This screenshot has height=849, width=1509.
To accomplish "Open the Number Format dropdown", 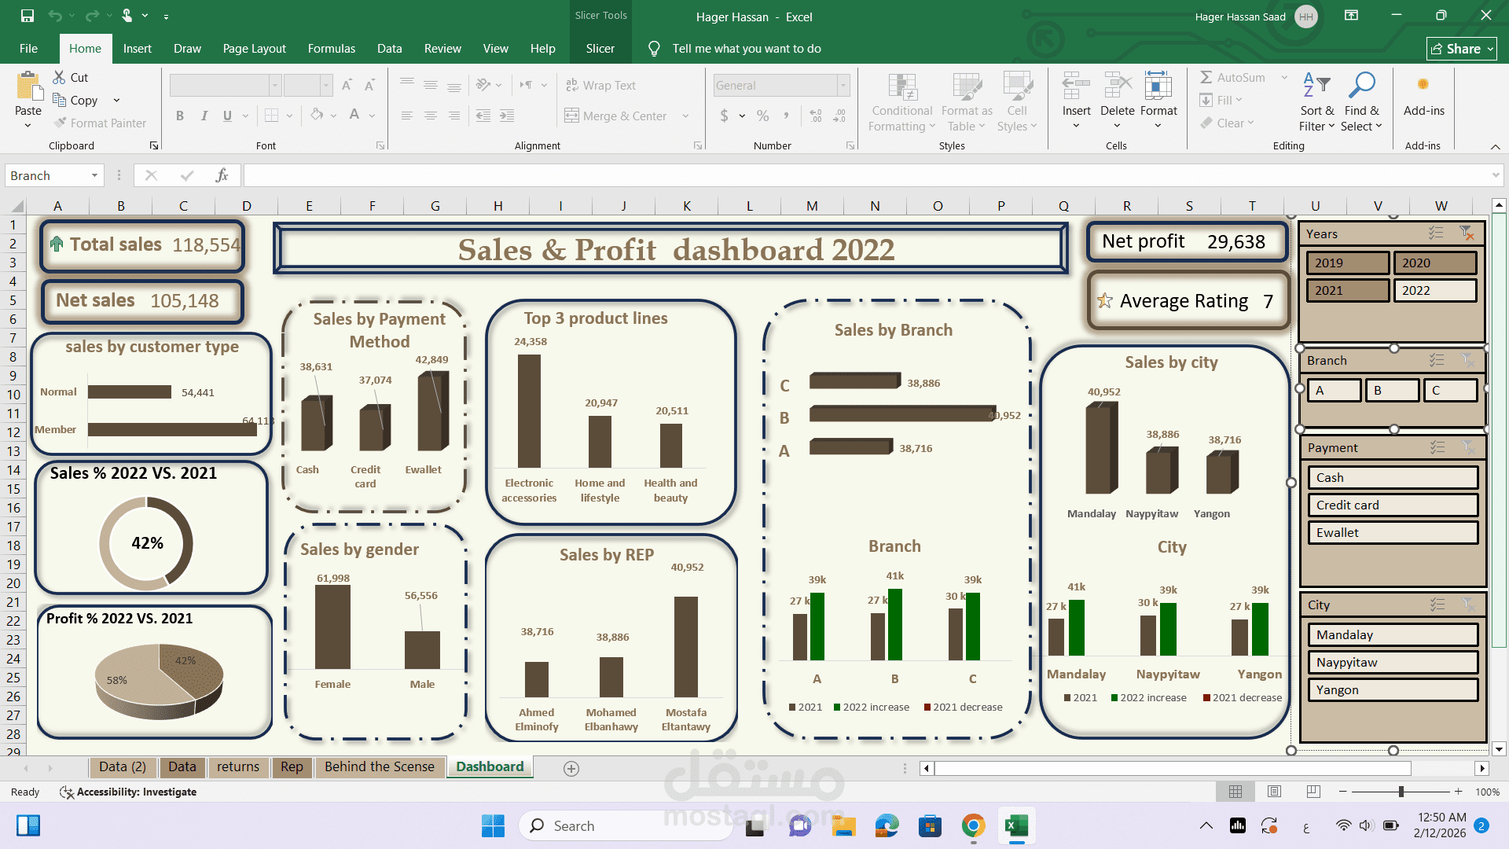I will 842,85.
